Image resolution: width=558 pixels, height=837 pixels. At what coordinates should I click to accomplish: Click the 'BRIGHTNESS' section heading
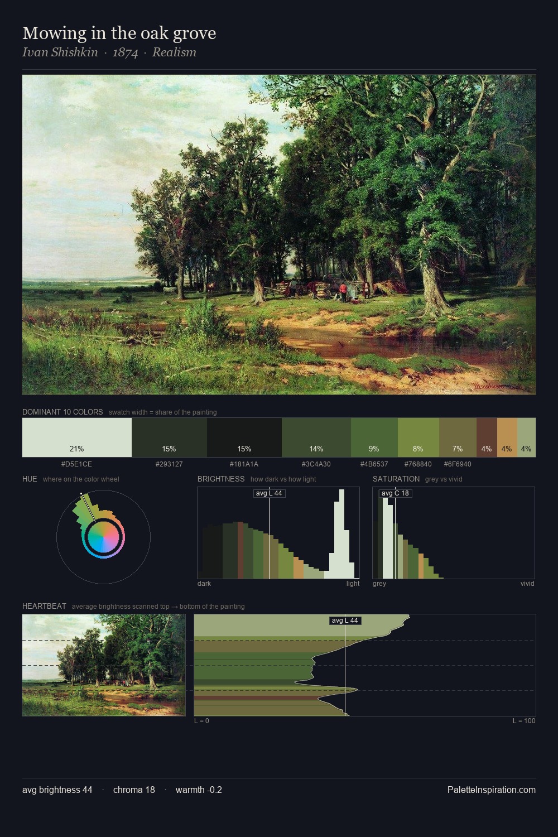click(x=221, y=479)
